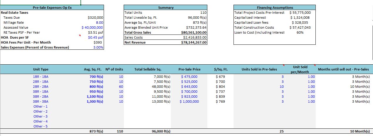Click the Net Revenue $78,144,267.00 cell
373x136 pixels.
[194, 42]
